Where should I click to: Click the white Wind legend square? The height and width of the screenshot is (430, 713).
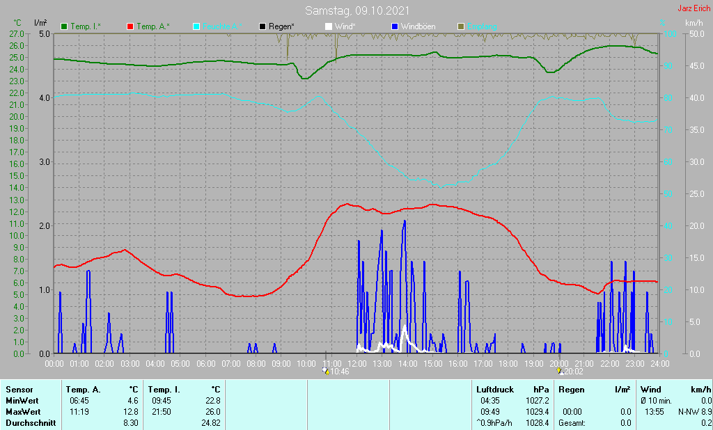click(x=329, y=26)
